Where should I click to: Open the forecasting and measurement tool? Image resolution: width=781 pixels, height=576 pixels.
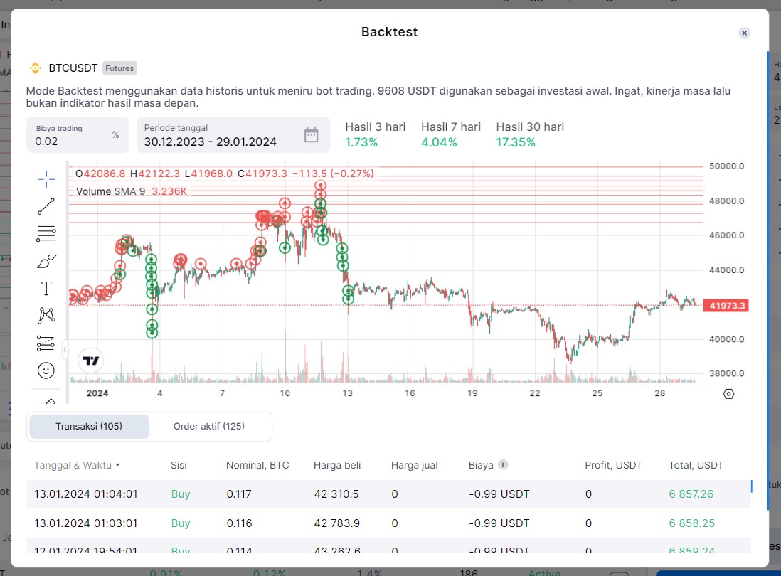coord(46,343)
